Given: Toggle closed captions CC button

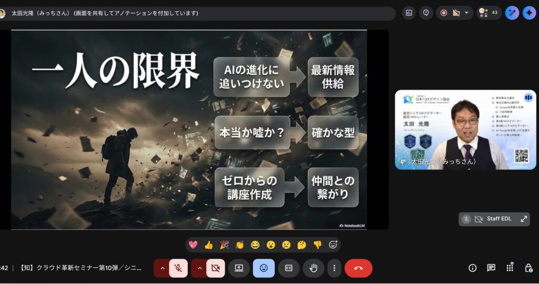Looking at the screenshot, I should coord(288,268).
